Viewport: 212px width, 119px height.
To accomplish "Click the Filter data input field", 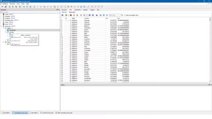I will [115, 15].
